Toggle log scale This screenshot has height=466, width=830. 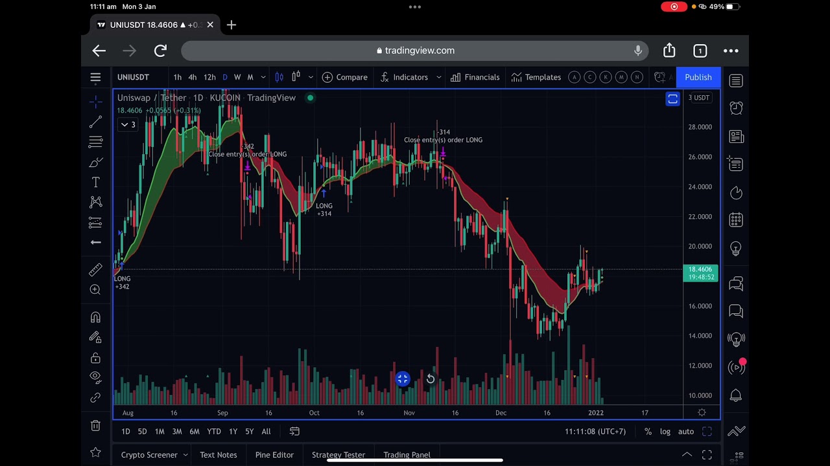pyautogui.click(x=665, y=431)
